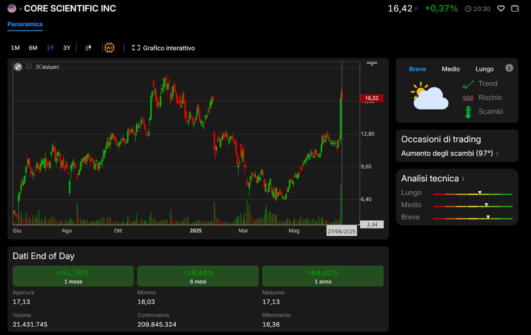Open the info icon in the Breve/Medio/Lungo panel
The image size is (531, 335).
(x=509, y=68)
